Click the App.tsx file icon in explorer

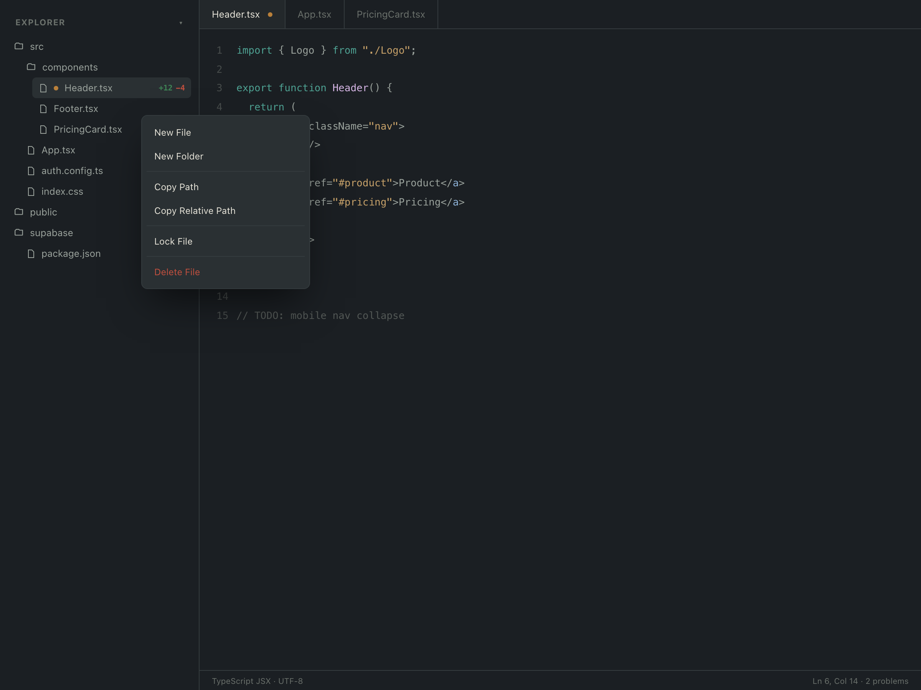coord(31,150)
